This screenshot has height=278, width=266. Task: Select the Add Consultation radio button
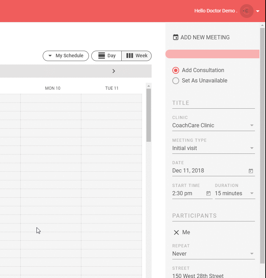click(176, 70)
